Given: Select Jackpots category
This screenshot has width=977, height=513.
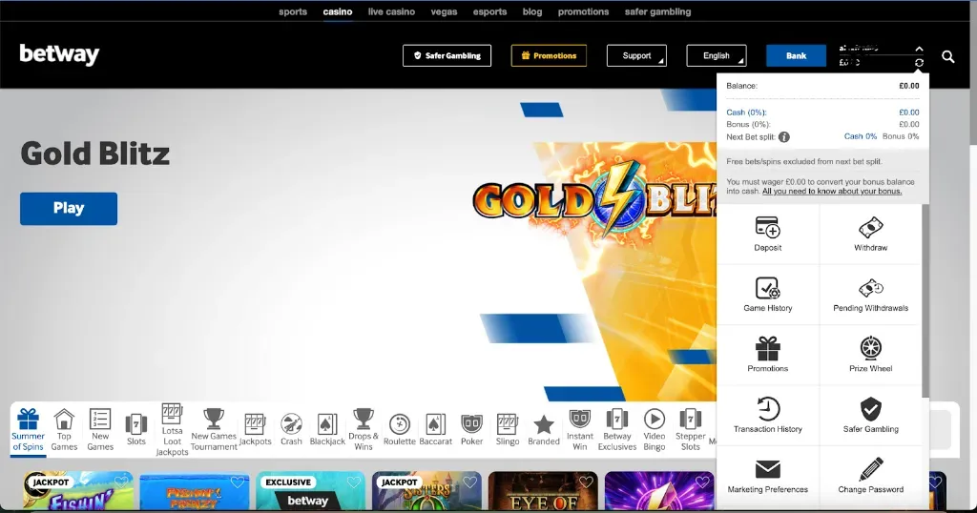Looking at the screenshot, I should coord(255,430).
